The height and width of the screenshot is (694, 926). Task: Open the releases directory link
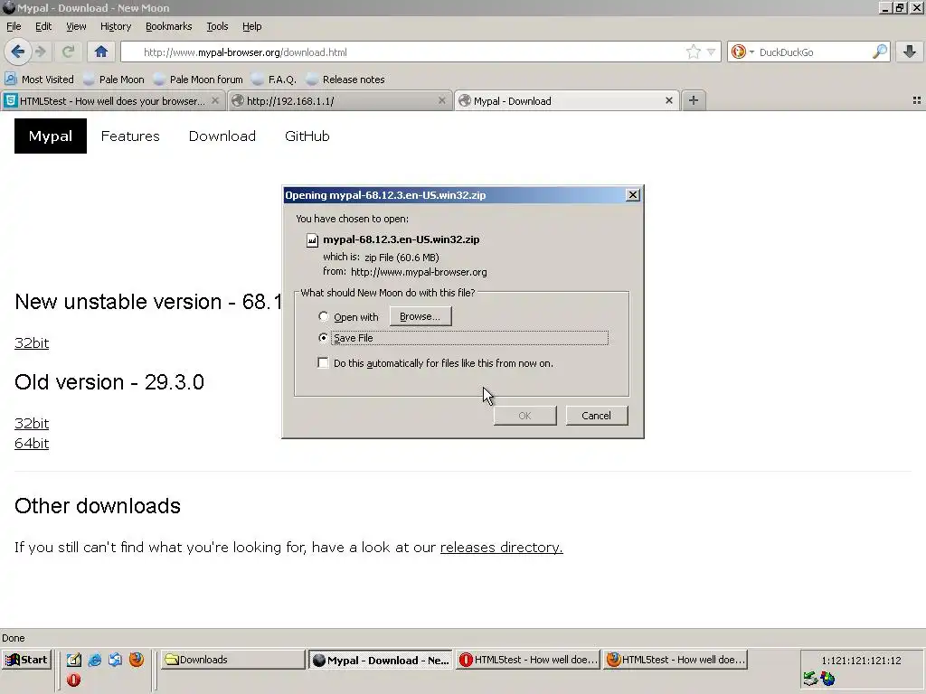[x=501, y=547]
